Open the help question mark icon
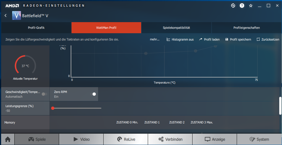Image resolution: width=282 pixels, height=145 pixels. click(x=242, y=6)
